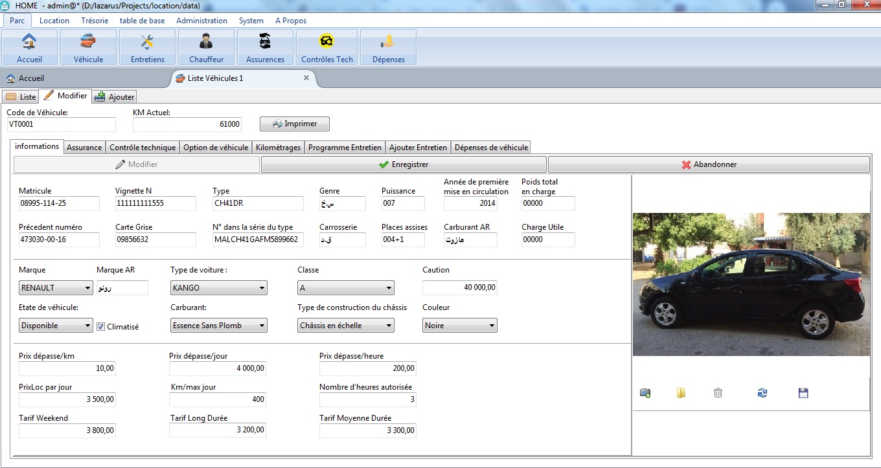The image size is (881, 468).
Task: Click the floppy disk save image icon
Action: click(803, 393)
